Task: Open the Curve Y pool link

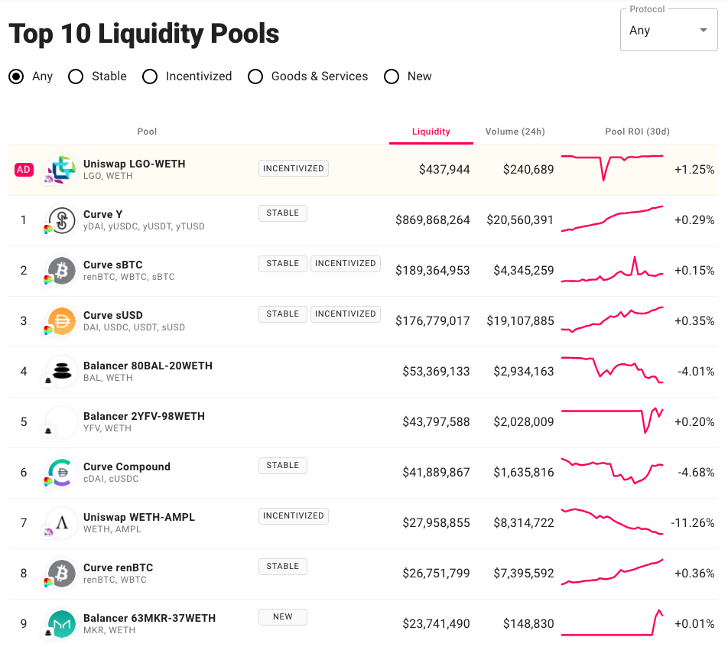Action: [102, 214]
